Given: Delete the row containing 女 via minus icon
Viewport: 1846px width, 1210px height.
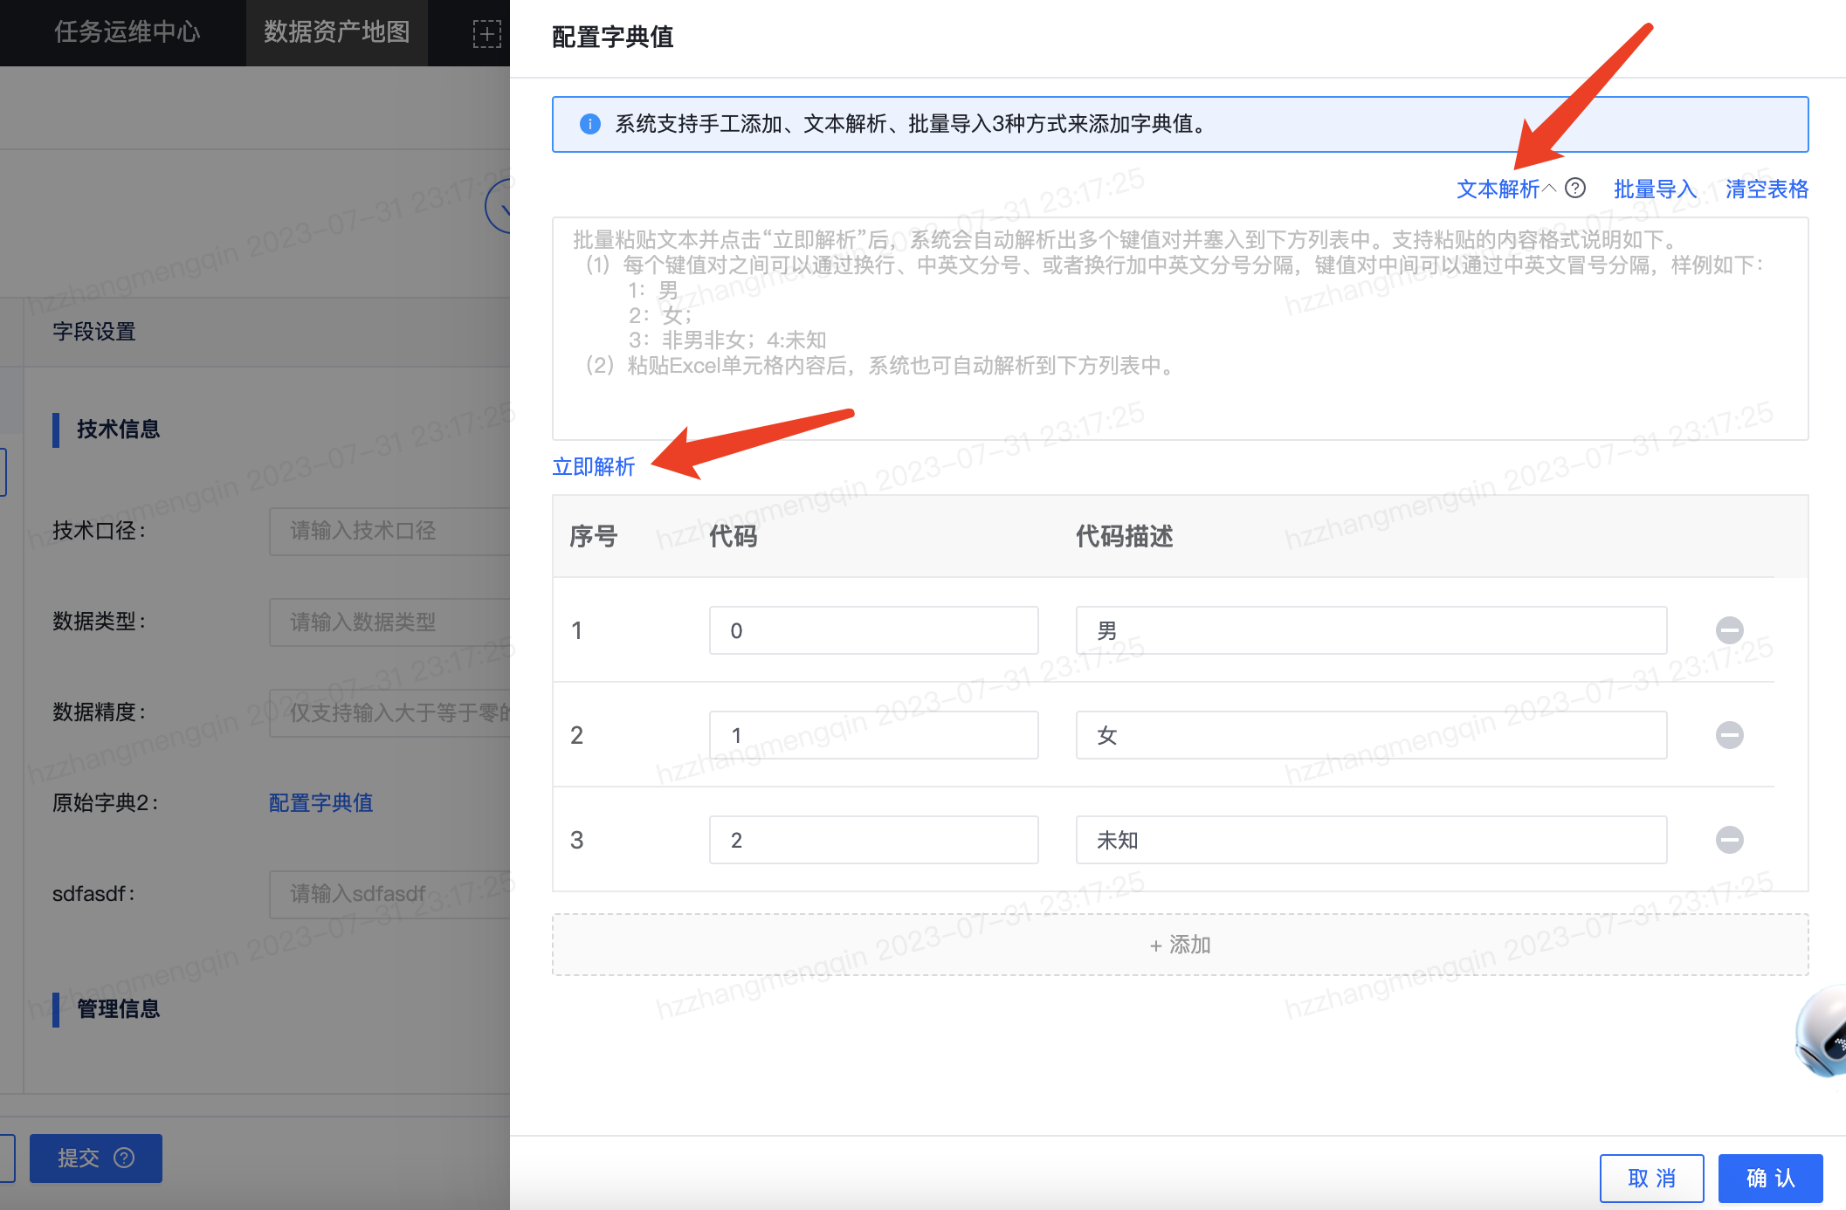Looking at the screenshot, I should pyautogui.click(x=1730, y=734).
